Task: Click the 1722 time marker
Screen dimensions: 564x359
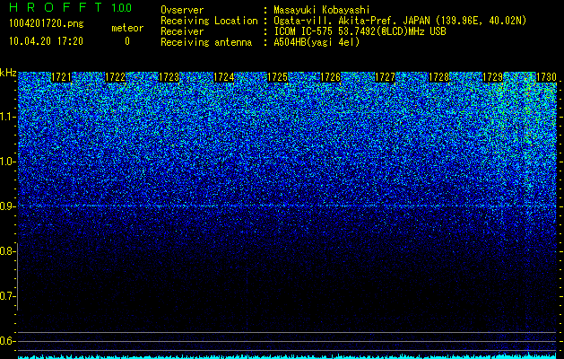Action: (x=115, y=77)
